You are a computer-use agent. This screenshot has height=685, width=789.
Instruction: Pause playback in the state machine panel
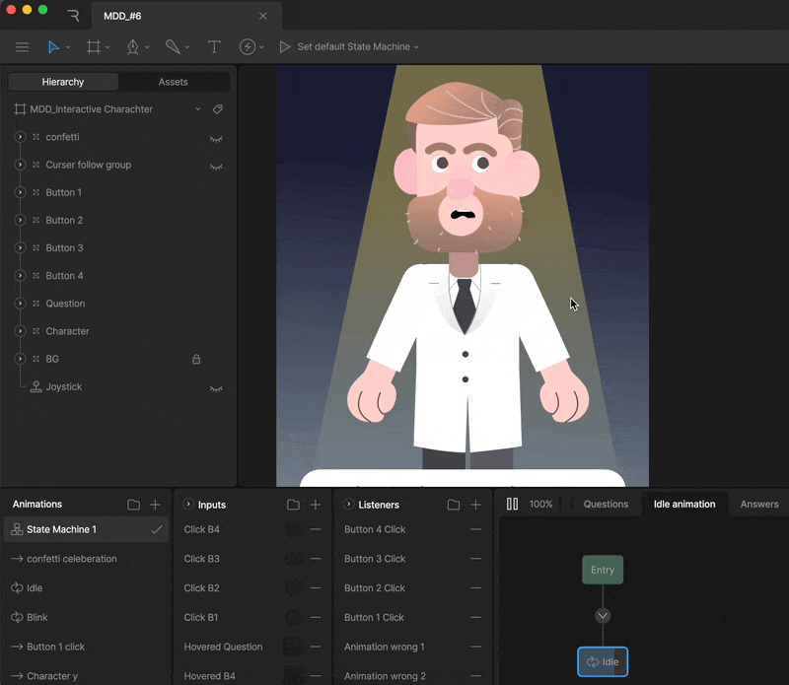point(512,504)
